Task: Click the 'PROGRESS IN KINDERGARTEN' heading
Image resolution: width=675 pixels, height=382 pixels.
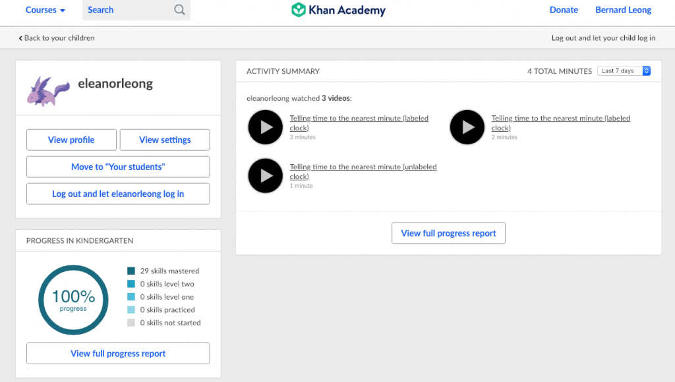Action: click(80, 241)
